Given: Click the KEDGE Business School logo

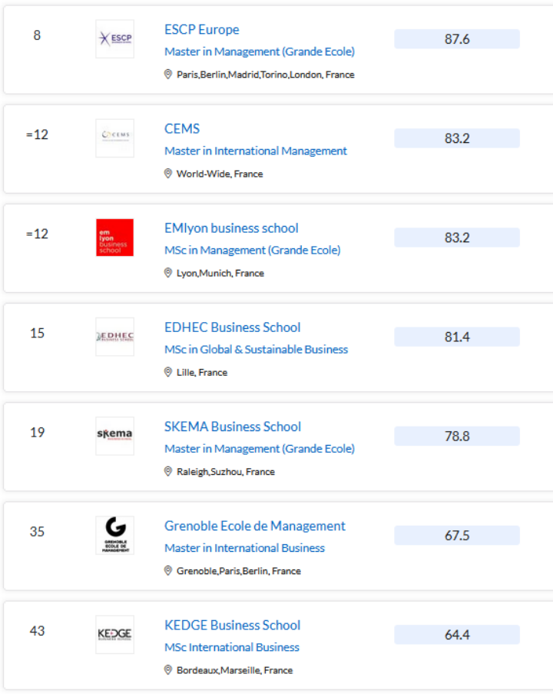Looking at the screenshot, I should 114,634.
